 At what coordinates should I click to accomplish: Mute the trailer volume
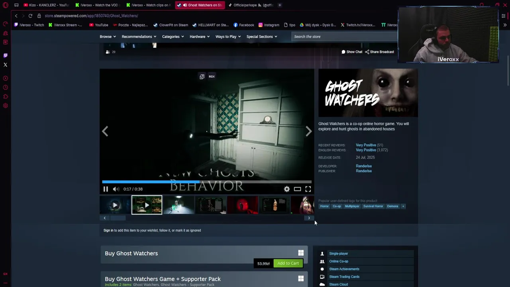(x=116, y=189)
